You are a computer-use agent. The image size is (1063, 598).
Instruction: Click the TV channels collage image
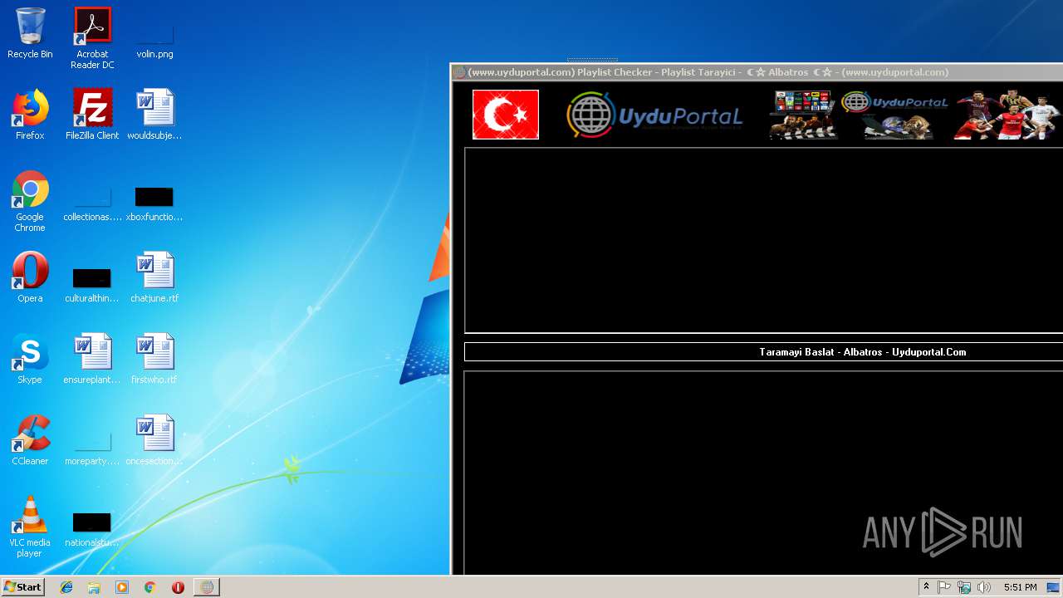click(803, 115)
